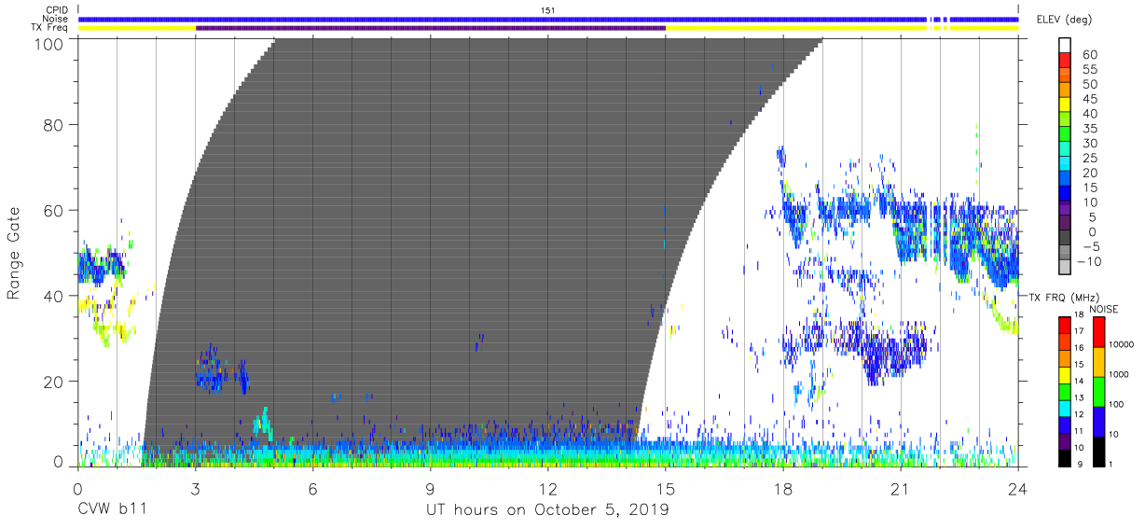Click ELEV colorbar value 45

[x=1089, y=100]
